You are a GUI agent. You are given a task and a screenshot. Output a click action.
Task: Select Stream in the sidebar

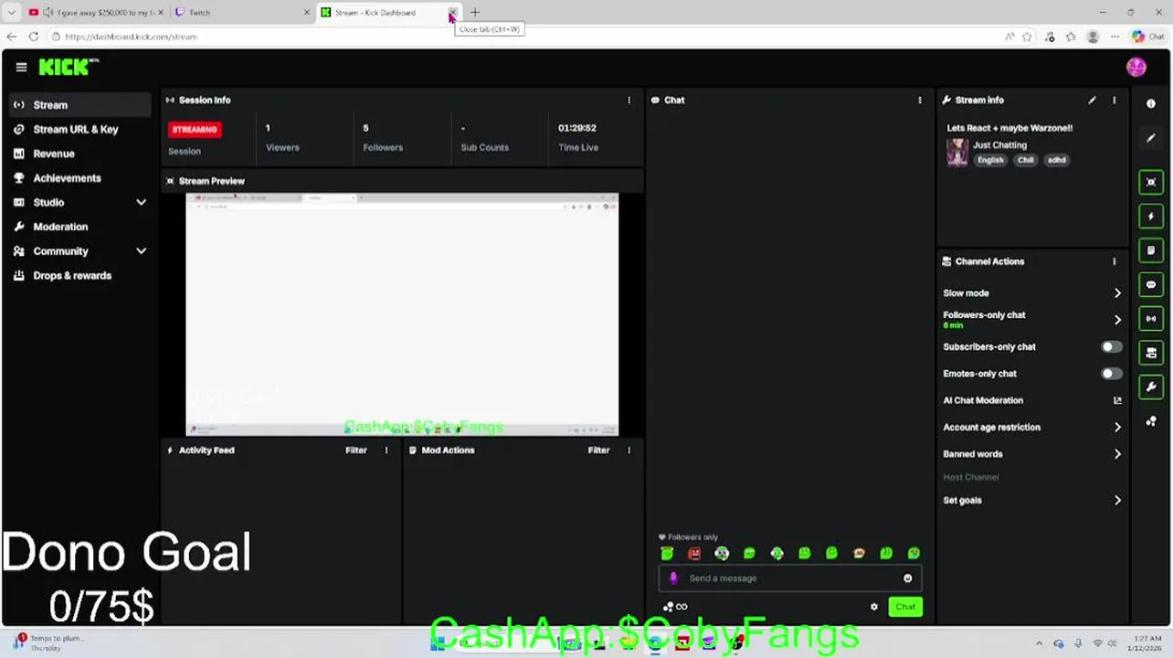(80, 105)
